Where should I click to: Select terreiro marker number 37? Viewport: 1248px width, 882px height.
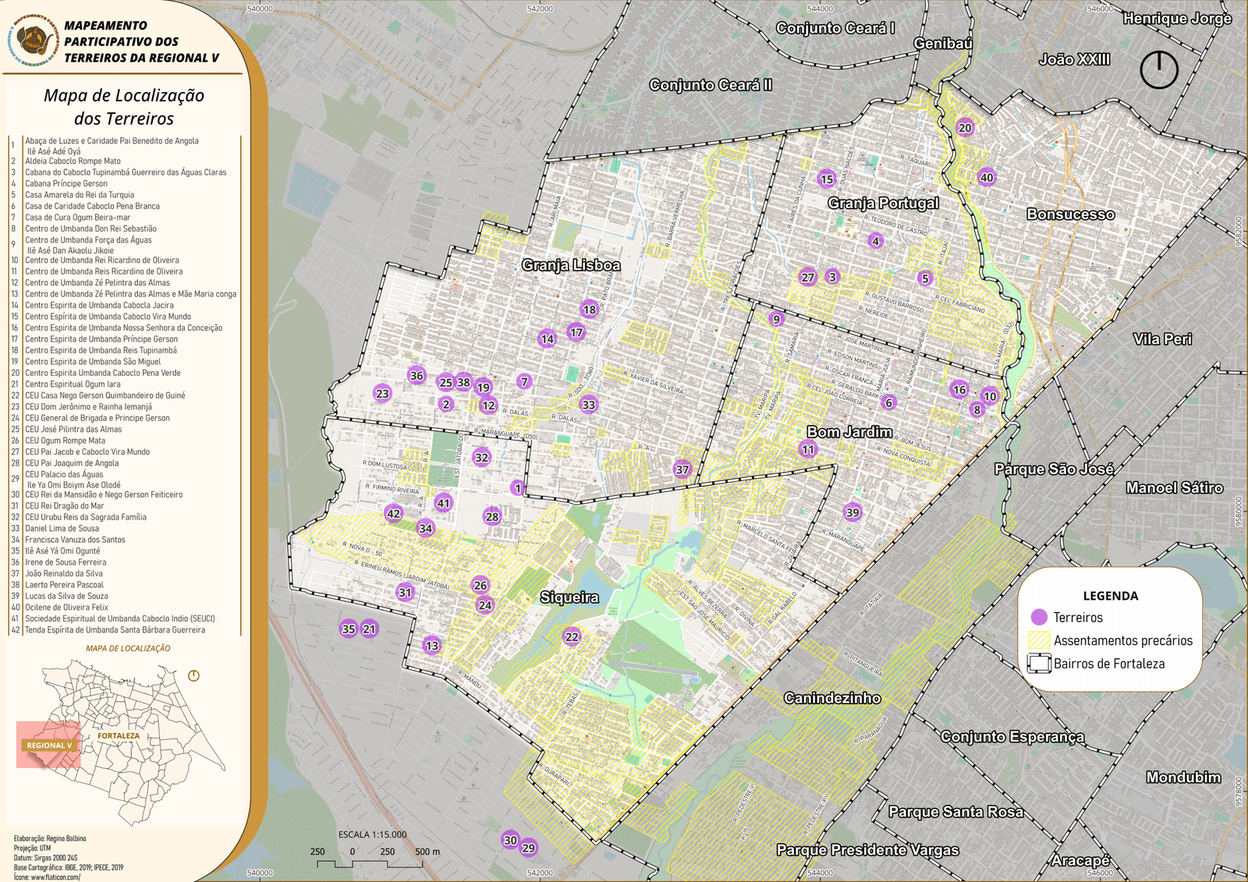point(682,469)
